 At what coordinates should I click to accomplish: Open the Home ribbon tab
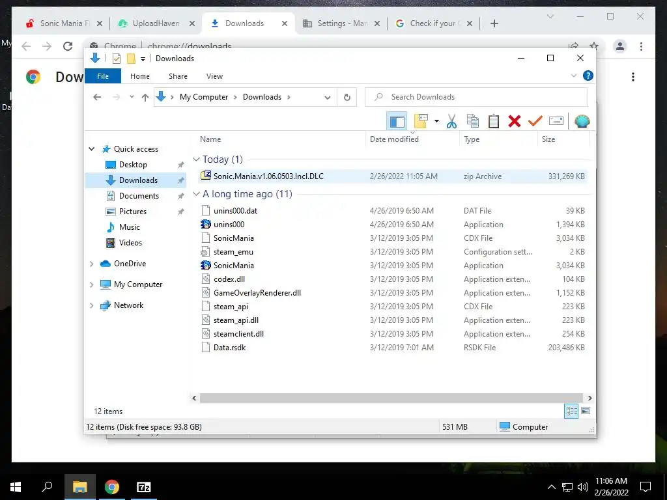point(140,76)
